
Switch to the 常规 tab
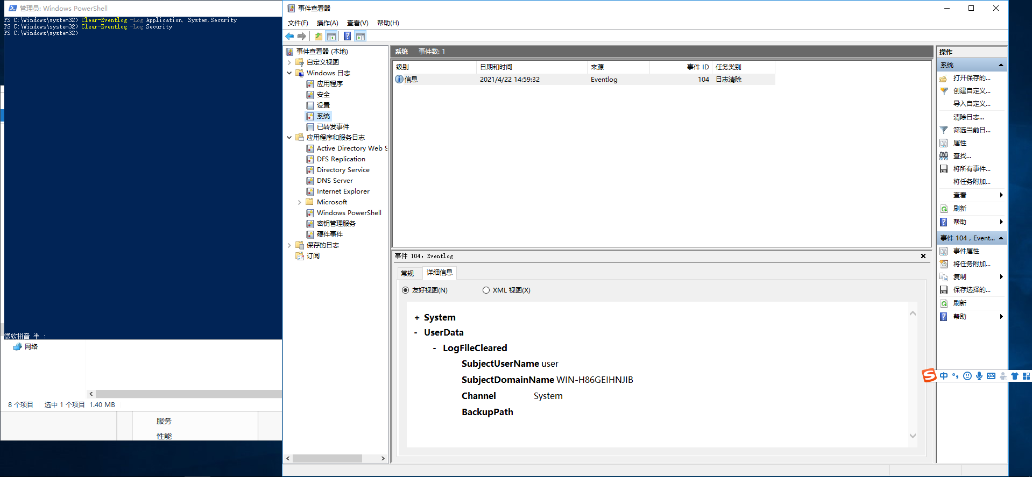pyautogui.click(x=407, y=273)
